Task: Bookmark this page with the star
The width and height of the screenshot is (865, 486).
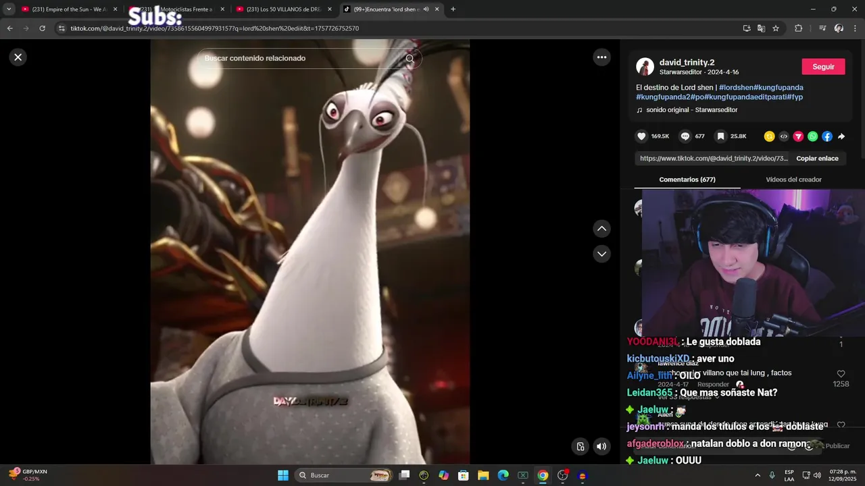Action: (776, 28)
